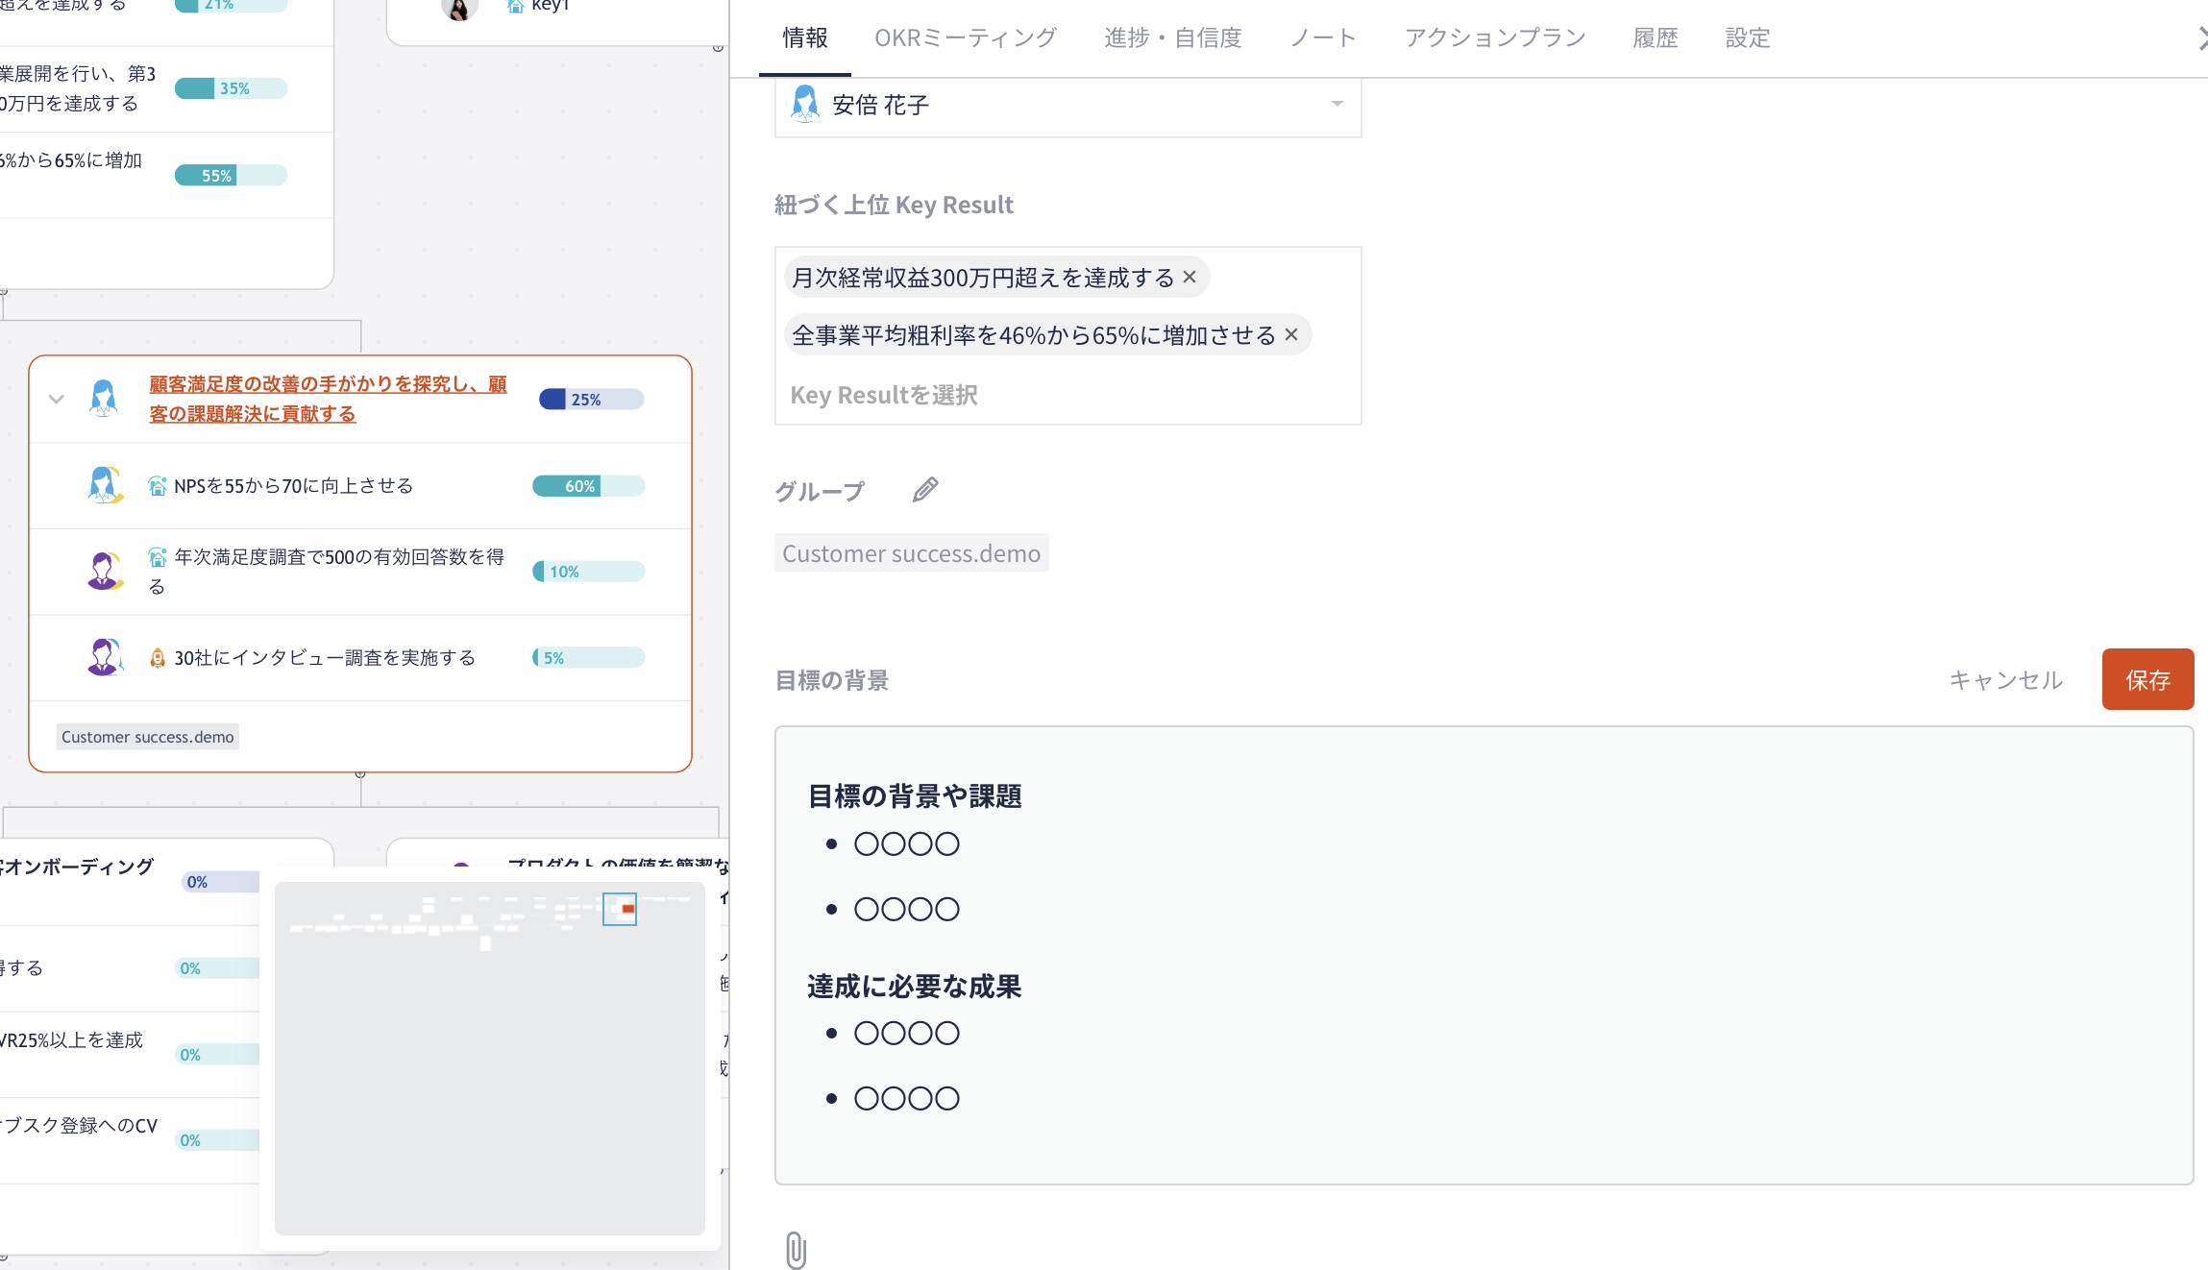The width and height of the screenshot is (2208, 1270).
Task: Click the avatar beside 年次満足度調査 key result
Action: pyautogui.click(x=105, y=571)
